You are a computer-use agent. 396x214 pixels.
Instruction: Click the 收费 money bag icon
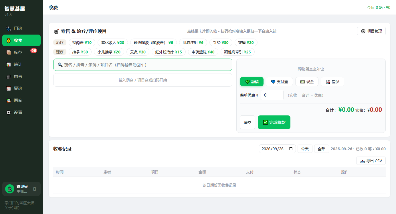click(9, 41)
